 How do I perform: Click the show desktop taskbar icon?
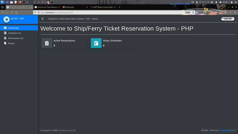coord(7,2)
